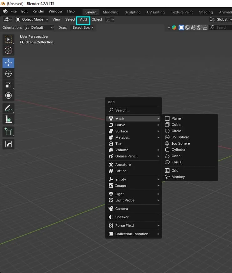Open the Object Mode dropdown
Screen dimensions: 232x273
coord(32,19)
